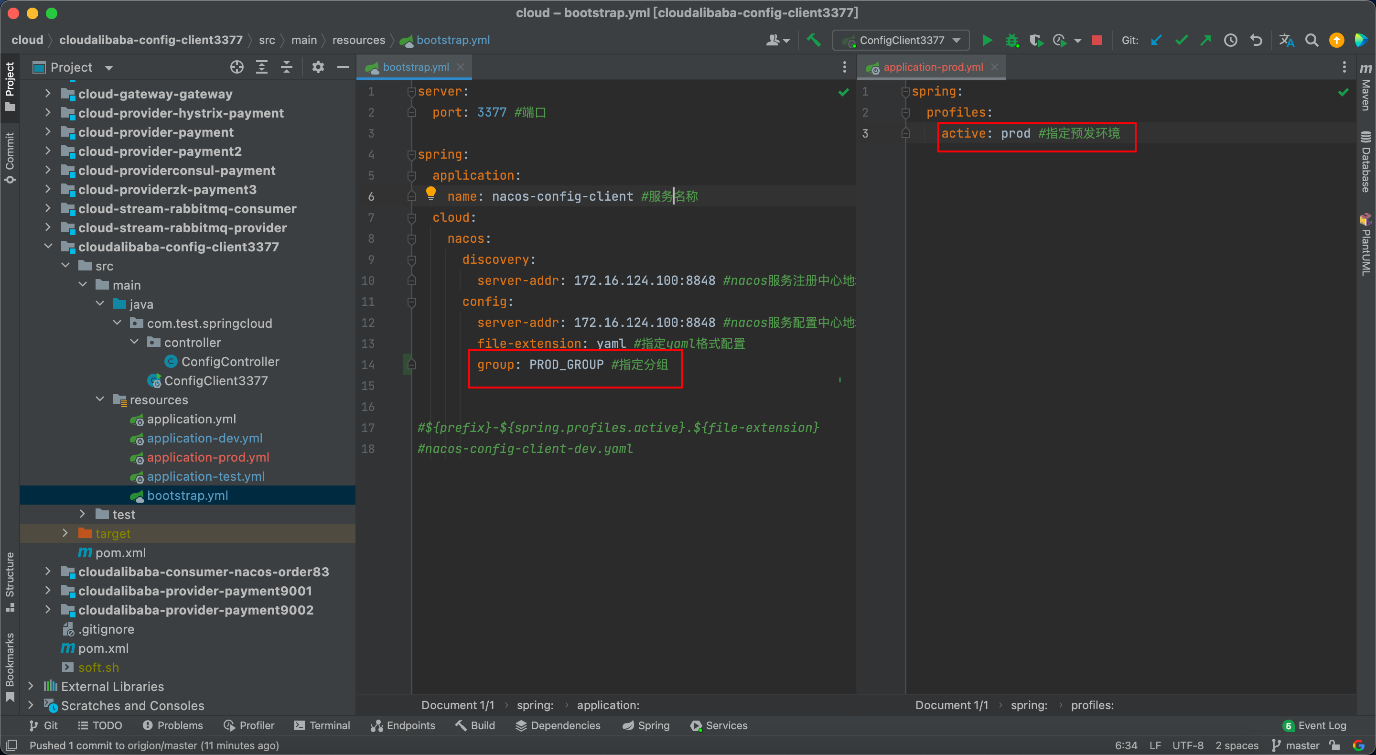Click the master branch widget
1376x755 pixels.
click(1296, 745)
